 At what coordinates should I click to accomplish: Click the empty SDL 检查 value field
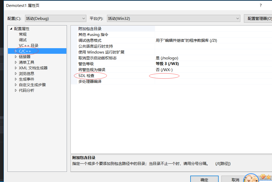click(213, 75)
